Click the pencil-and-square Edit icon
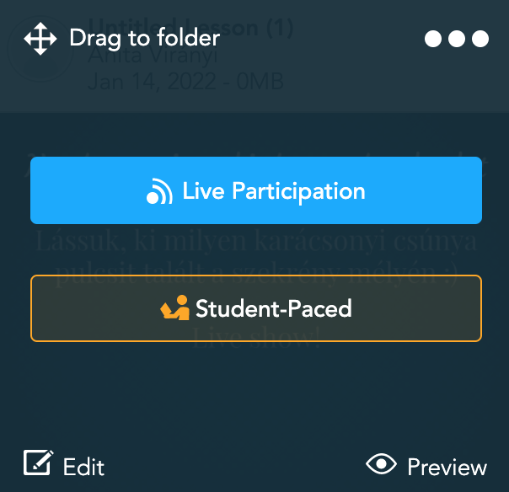Screen dimensions: 509x492 click(x=38, y=463)
